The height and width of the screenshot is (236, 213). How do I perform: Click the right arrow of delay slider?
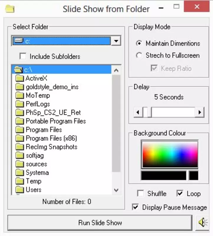(200, 112)
